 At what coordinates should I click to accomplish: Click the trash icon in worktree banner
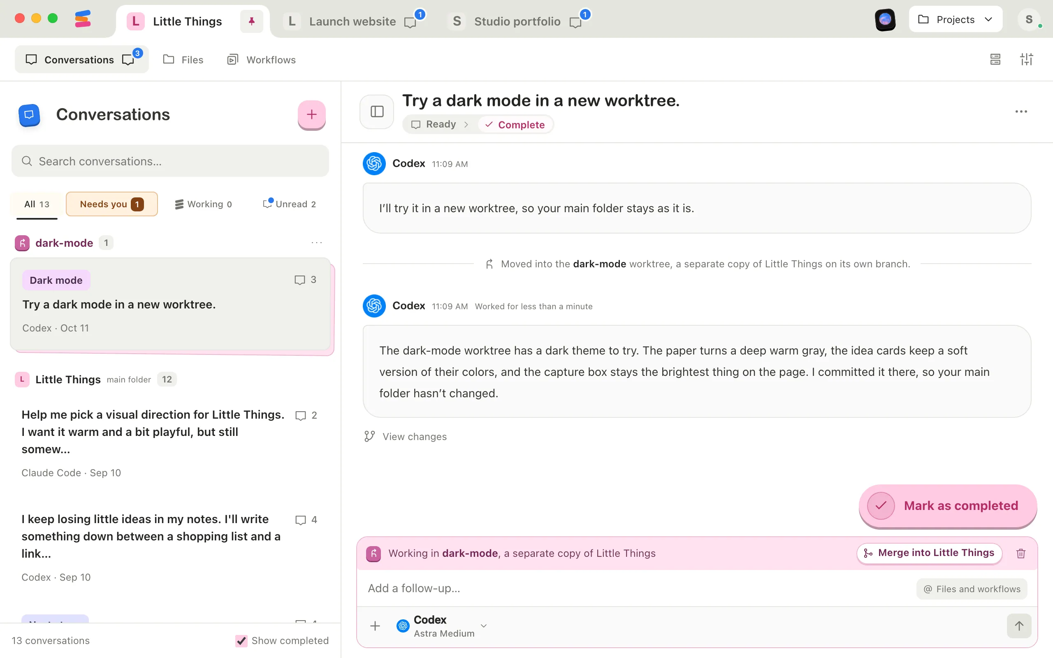[1021, 553]
